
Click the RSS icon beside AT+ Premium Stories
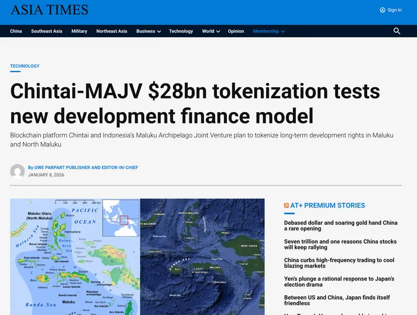pos(286,205)
